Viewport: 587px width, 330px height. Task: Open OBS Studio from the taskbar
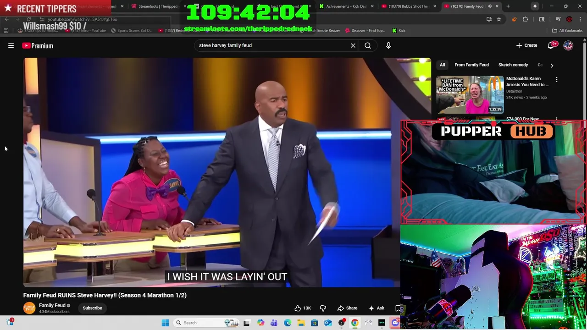[341, 323]
